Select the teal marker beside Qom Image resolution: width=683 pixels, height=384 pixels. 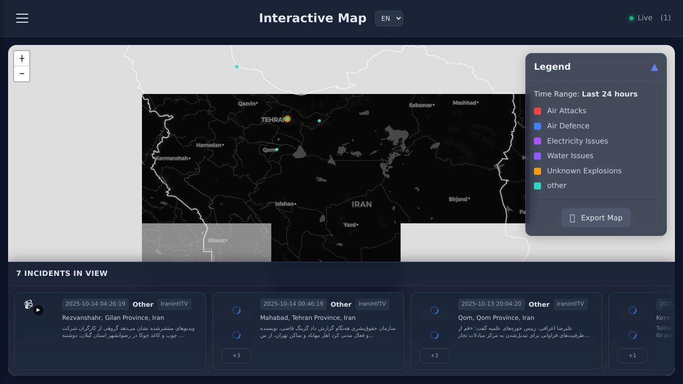pos(277,150)
